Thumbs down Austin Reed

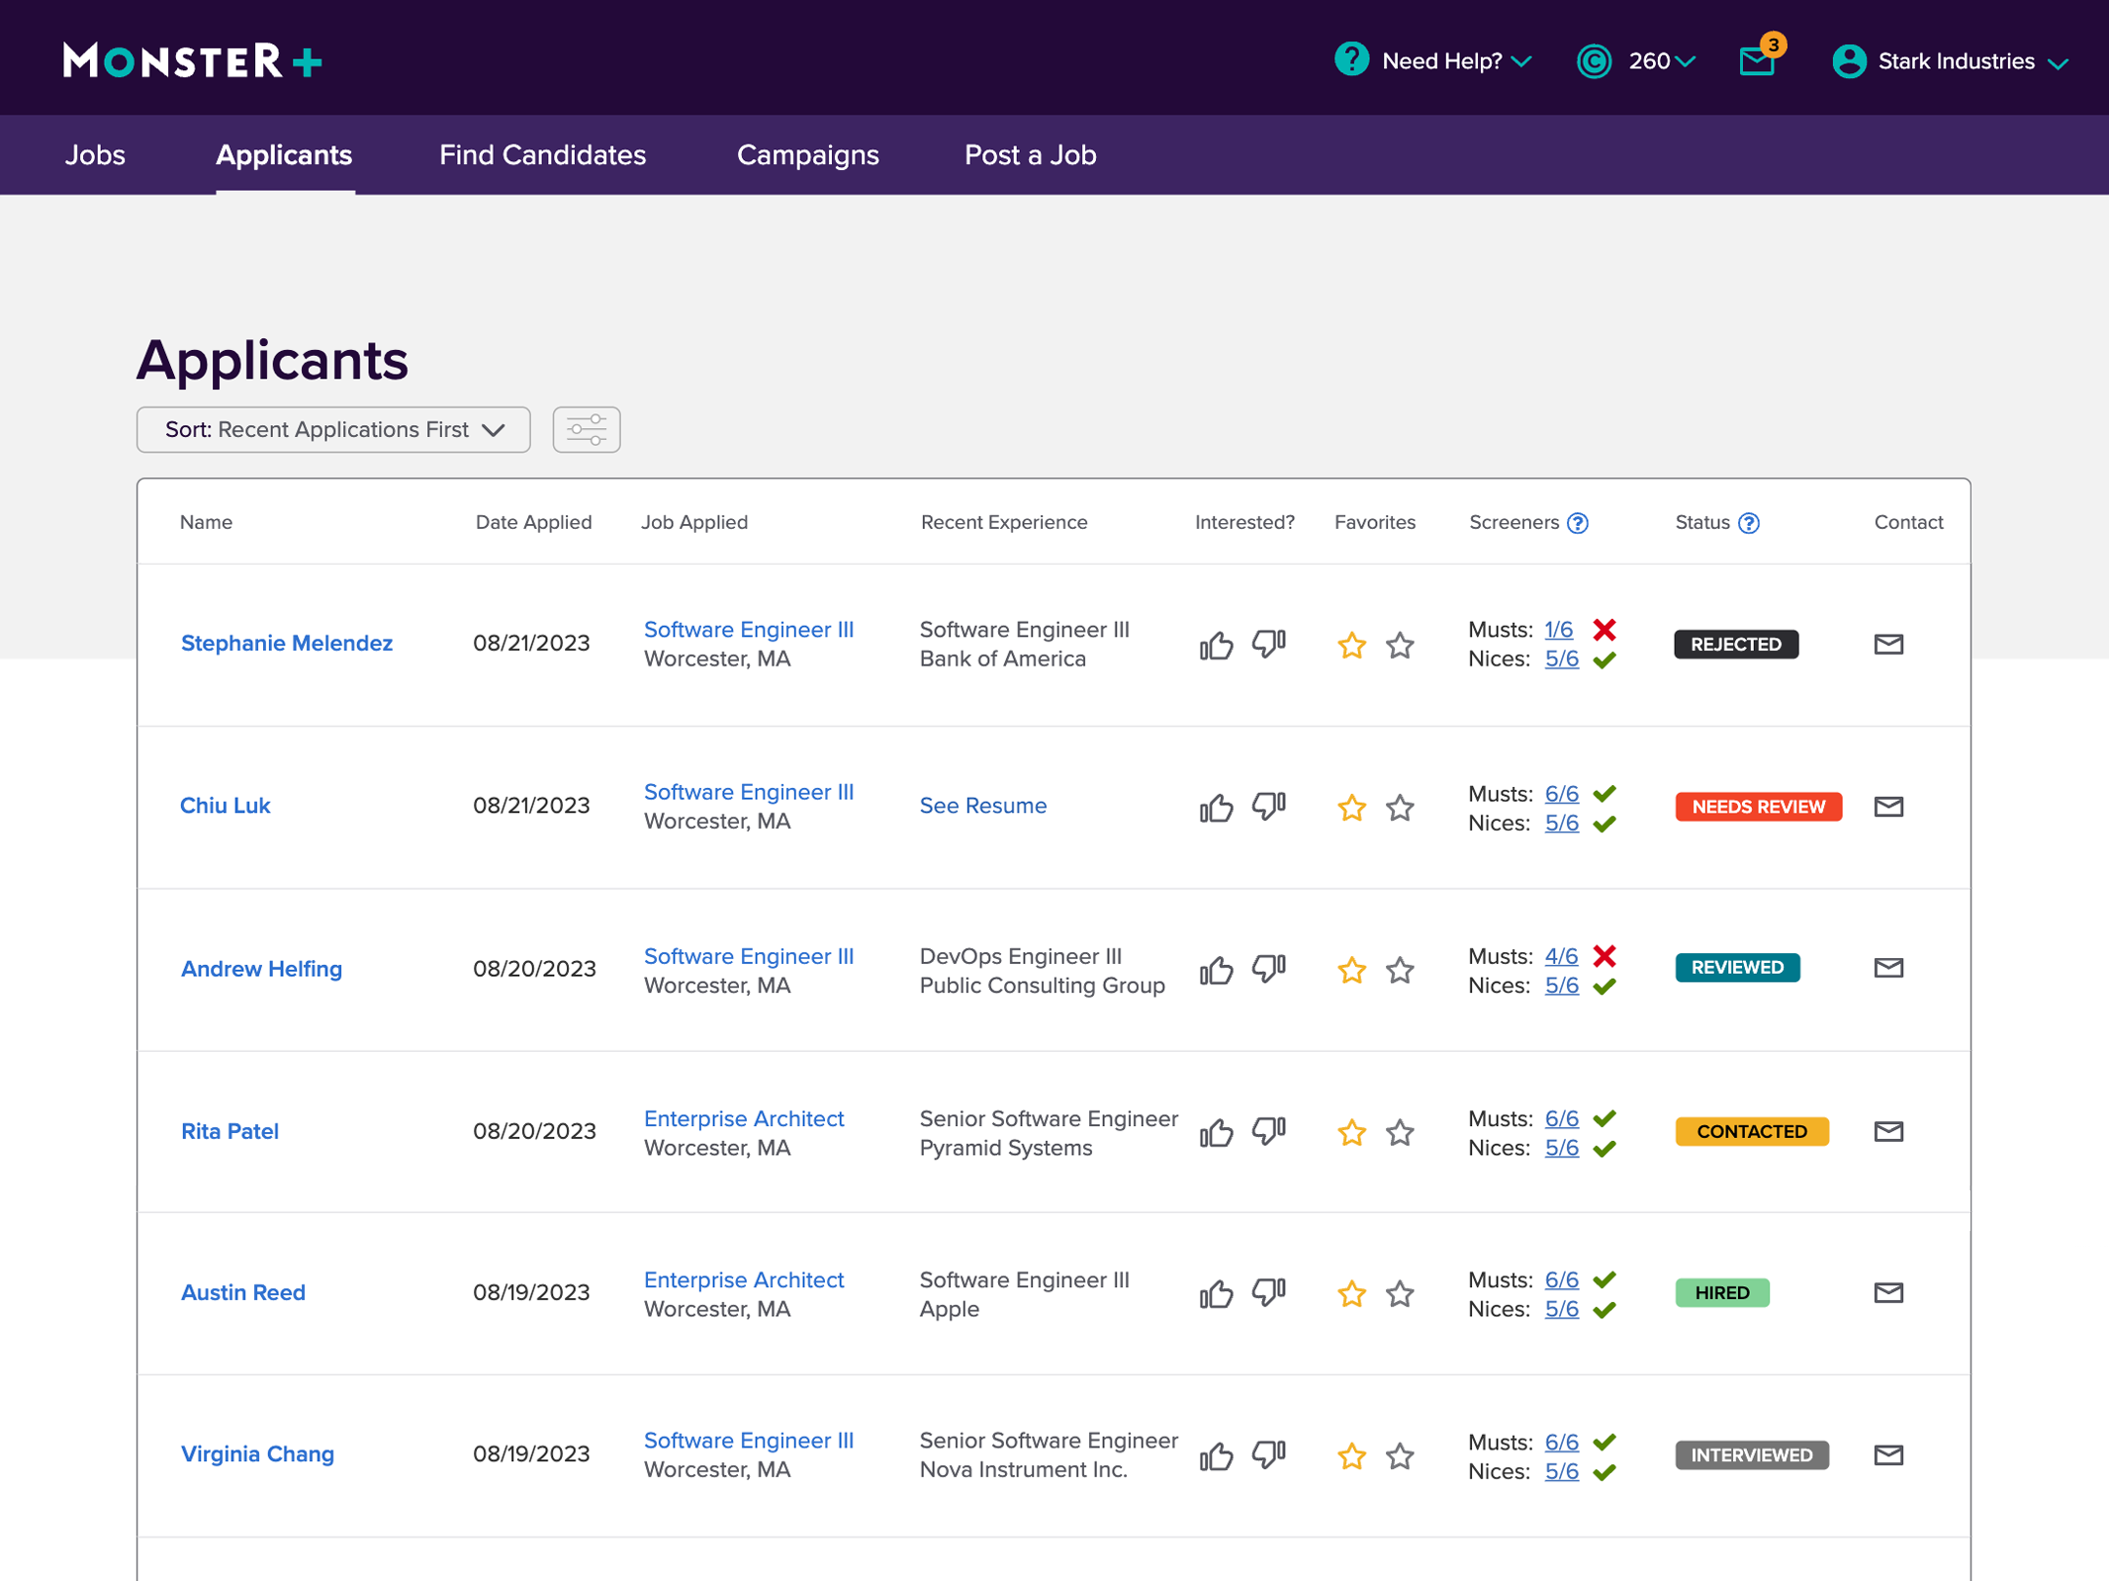[1269, 1293]
